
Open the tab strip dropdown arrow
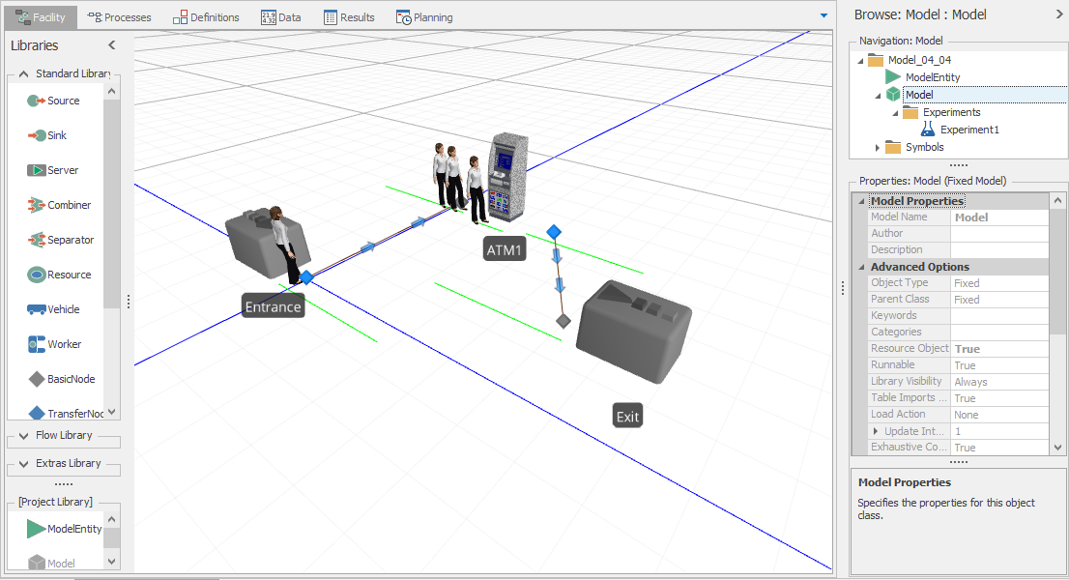point(823,15)
